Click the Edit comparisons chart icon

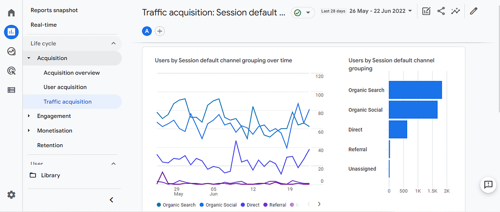426,11
